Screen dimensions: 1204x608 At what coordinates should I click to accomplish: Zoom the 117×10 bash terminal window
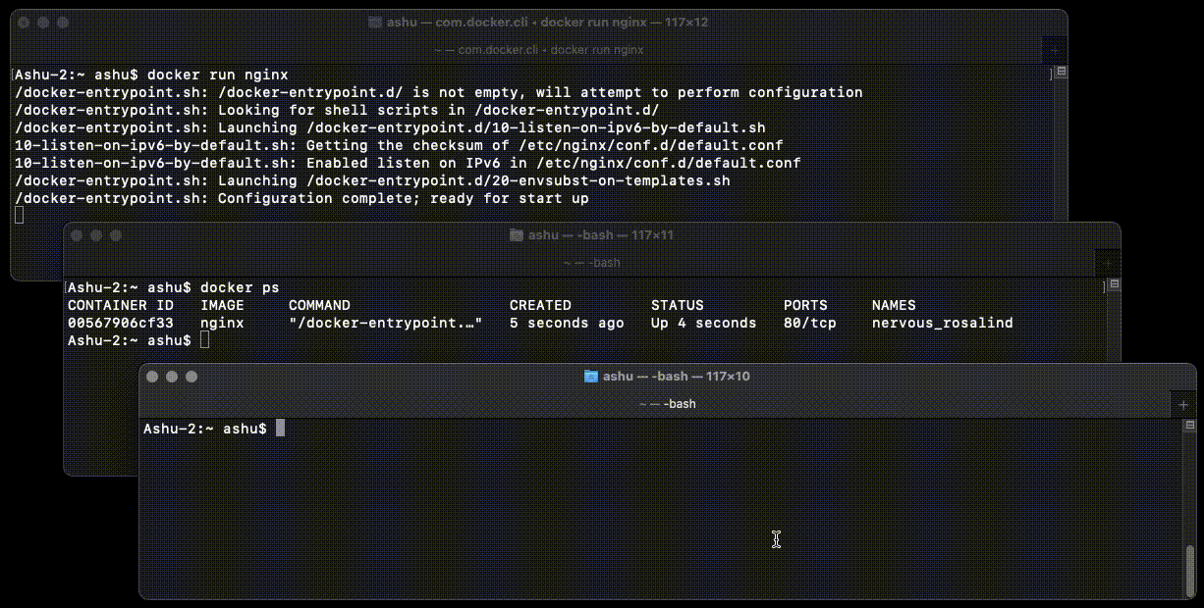click(192, 377)
